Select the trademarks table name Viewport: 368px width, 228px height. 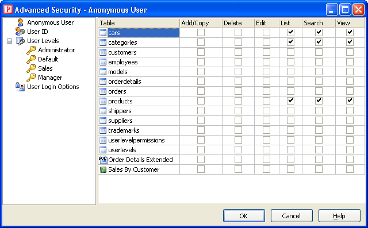(x=124, y=130)
